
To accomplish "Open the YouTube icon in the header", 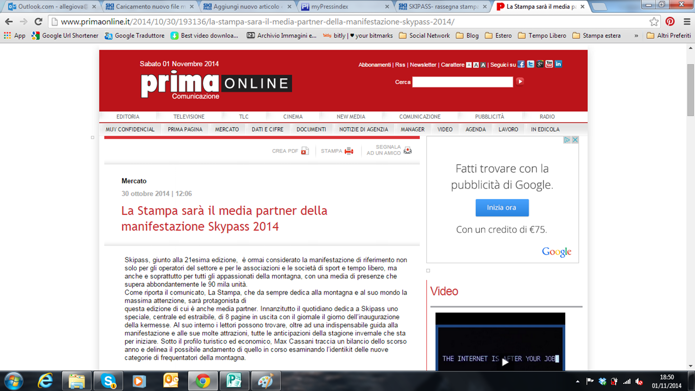I will coord(549,64).
